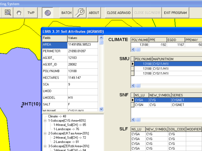Activate the pan hand tool
Viewport: 202px width, 151px height.
click(x=19, y=13)
